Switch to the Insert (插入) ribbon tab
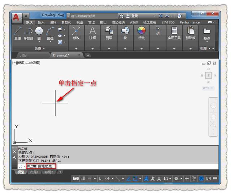This screenshot has width=231, height=196. click(x=41, y=22)
